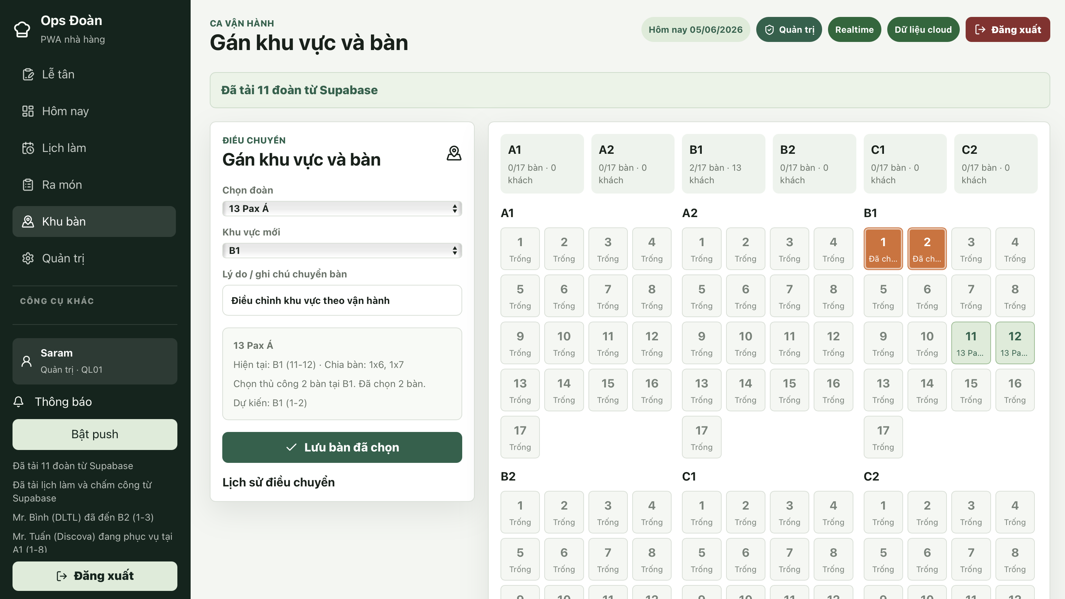Click the shield icon in Quản trị badge

[769, 30]
